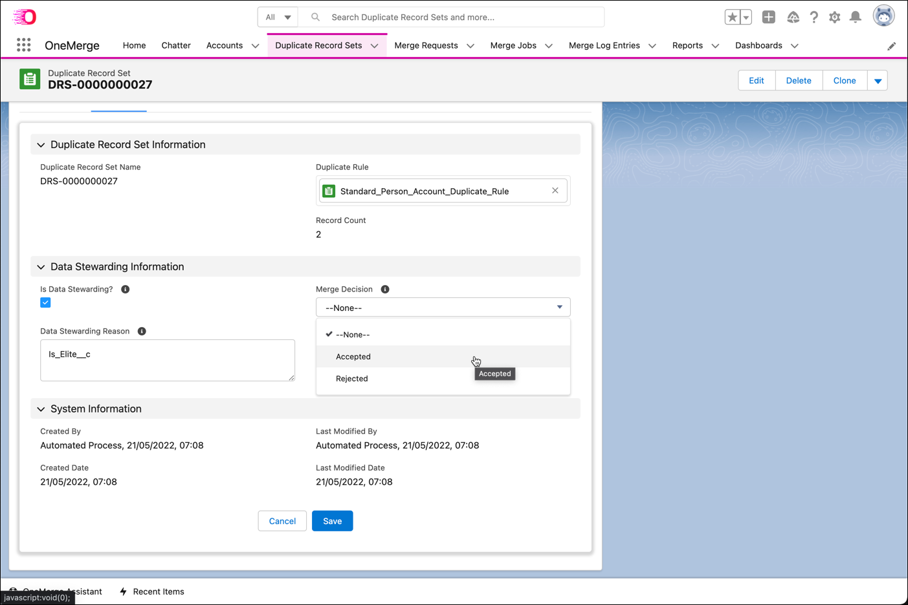Switch to the Accounts tab
The width and height of the screenshot is (908, 605).
pyautogui.click(x=225, y=45)
